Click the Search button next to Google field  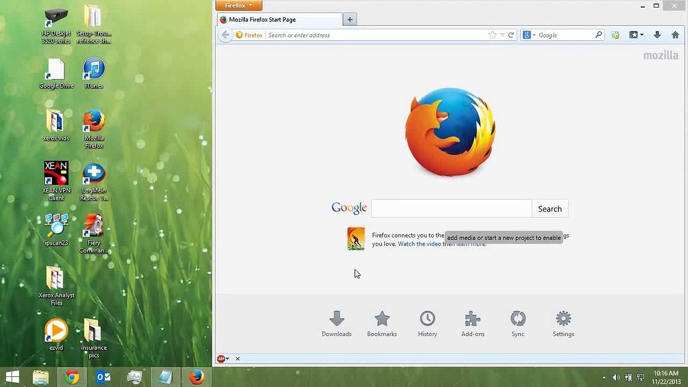pos(550,209)
